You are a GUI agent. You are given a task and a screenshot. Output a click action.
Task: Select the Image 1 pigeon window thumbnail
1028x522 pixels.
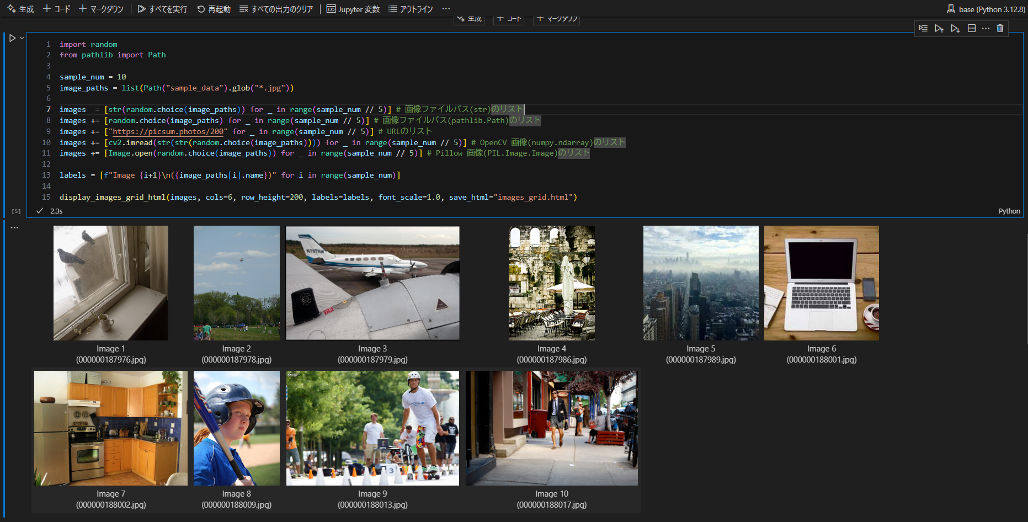pyautogui.click(x=111, y=283)
